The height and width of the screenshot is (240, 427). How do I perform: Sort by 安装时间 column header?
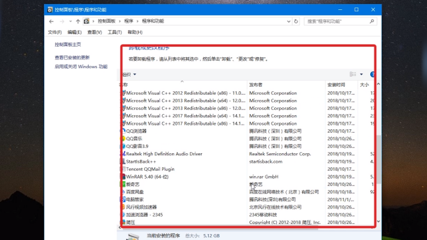(336, 85)
